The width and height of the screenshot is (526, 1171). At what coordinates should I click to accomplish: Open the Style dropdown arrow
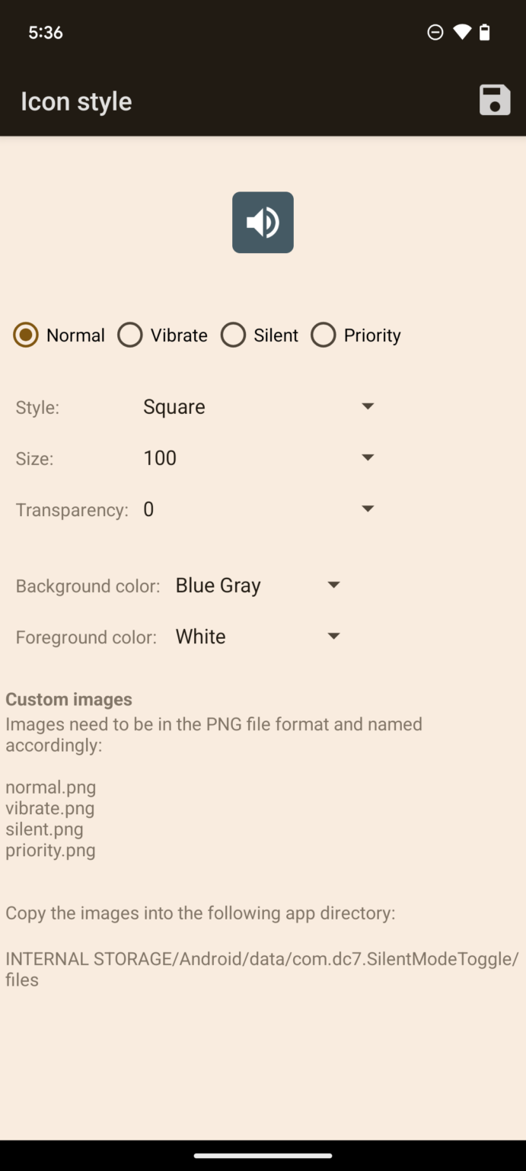coord(368,406)
